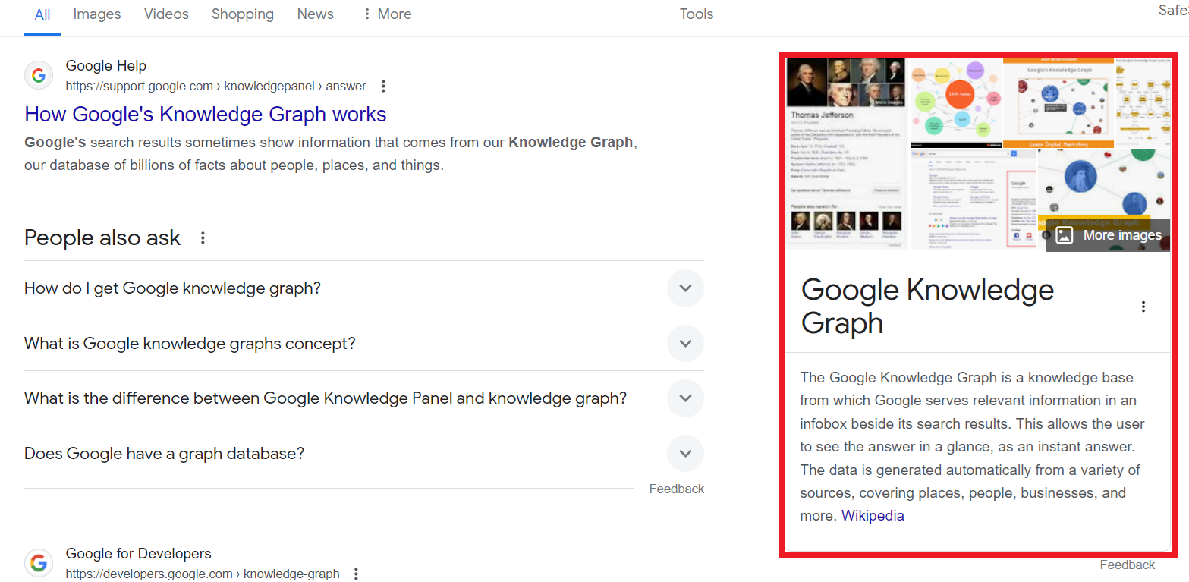Open options menu for Google for Developers result
This screenshot has height=582, width=1189.
(x=356, y=574)
